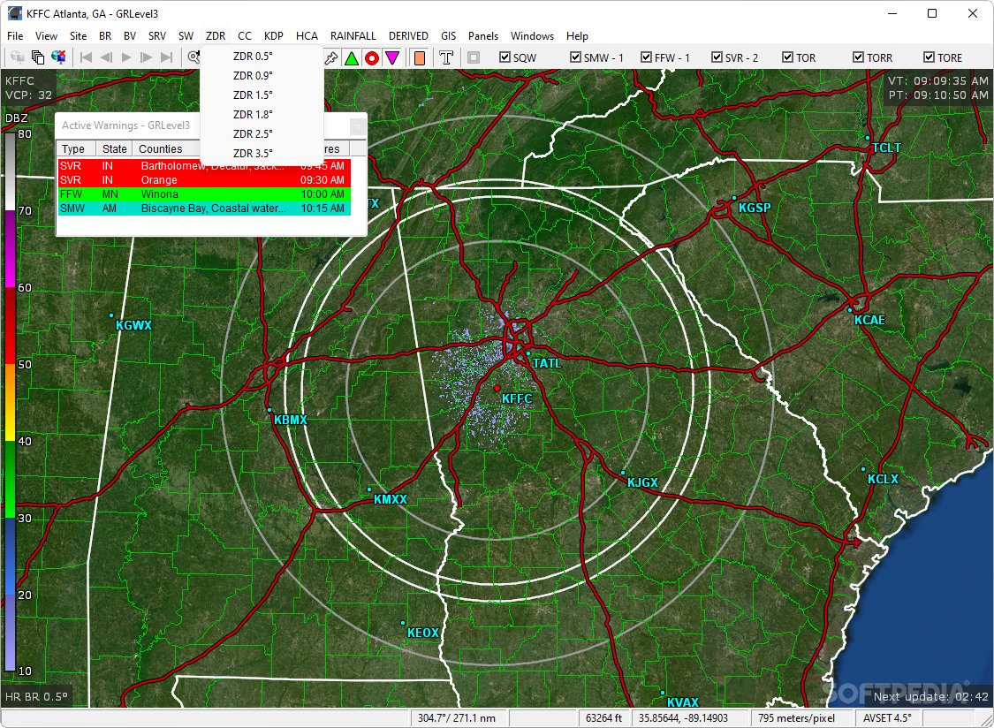The image size is (994, 728).
Task: Toggle the SQW warnings checkbox
Action: click(505, 57)
